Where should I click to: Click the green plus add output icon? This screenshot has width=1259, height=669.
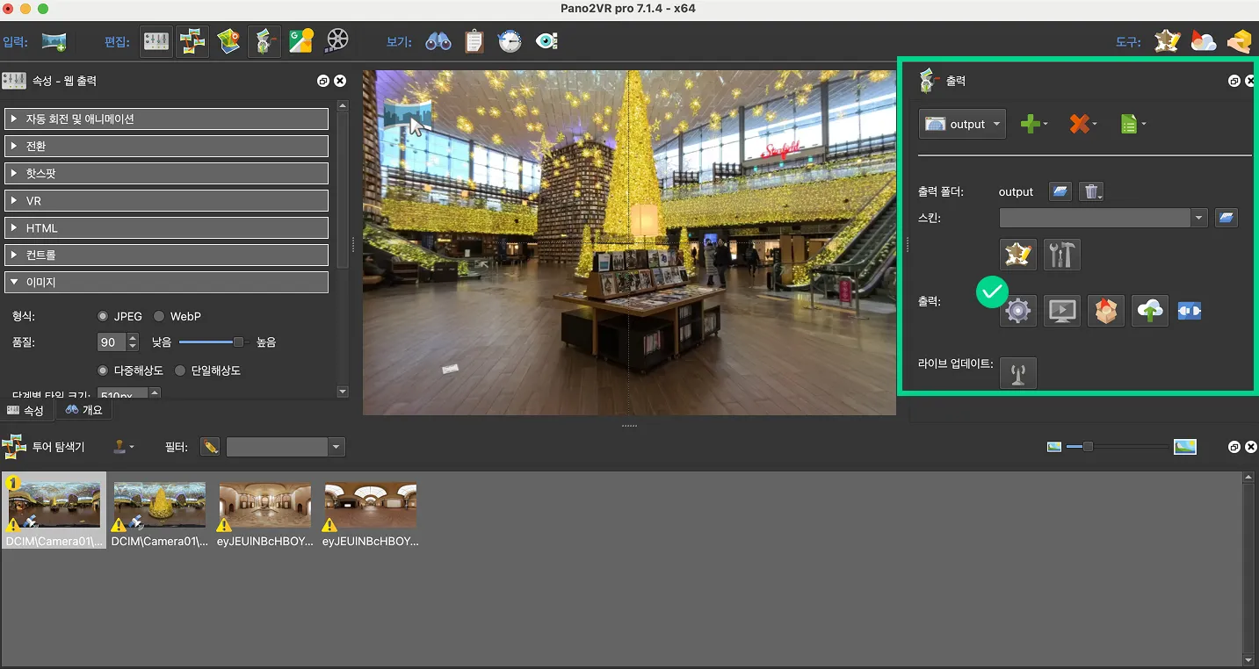coord(1030,125)
